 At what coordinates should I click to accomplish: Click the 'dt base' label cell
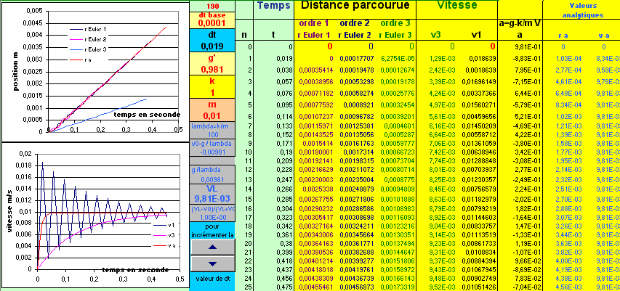tap(212, 15)
